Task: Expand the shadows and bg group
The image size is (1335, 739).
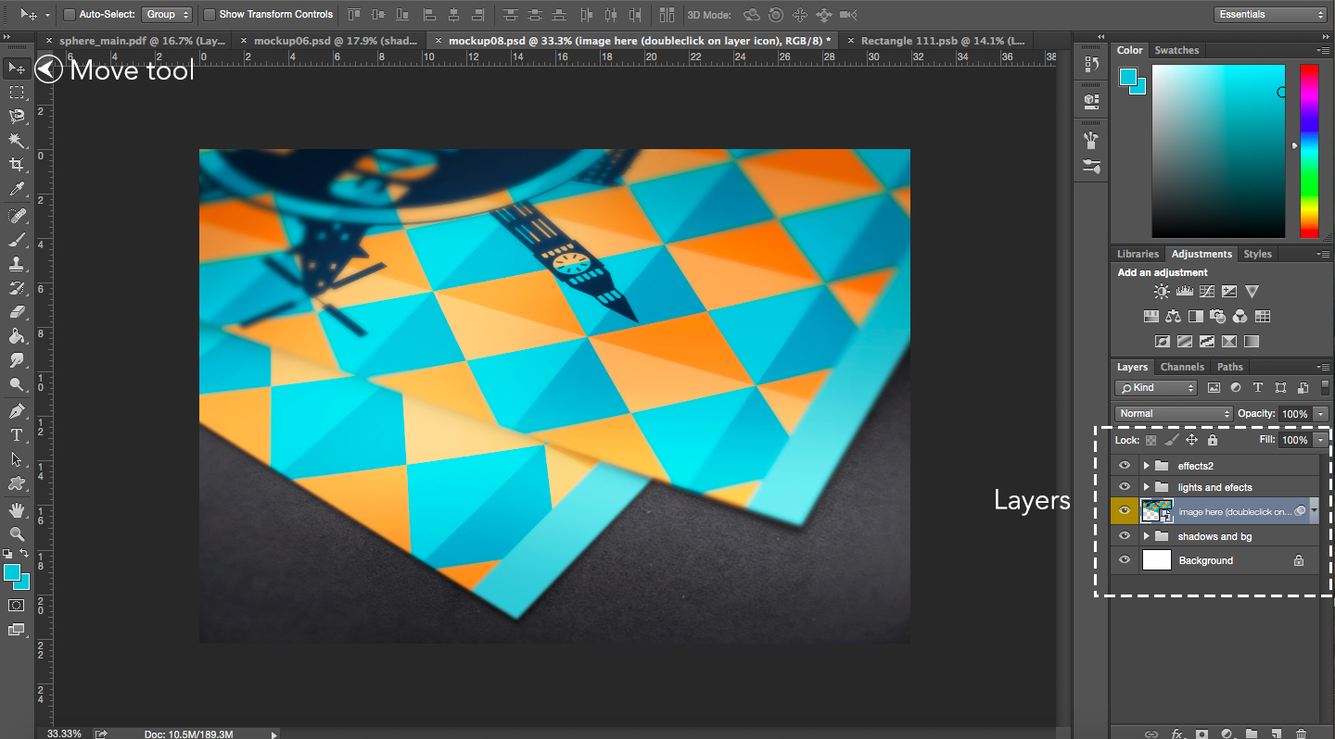Action: click(1147, 536)
